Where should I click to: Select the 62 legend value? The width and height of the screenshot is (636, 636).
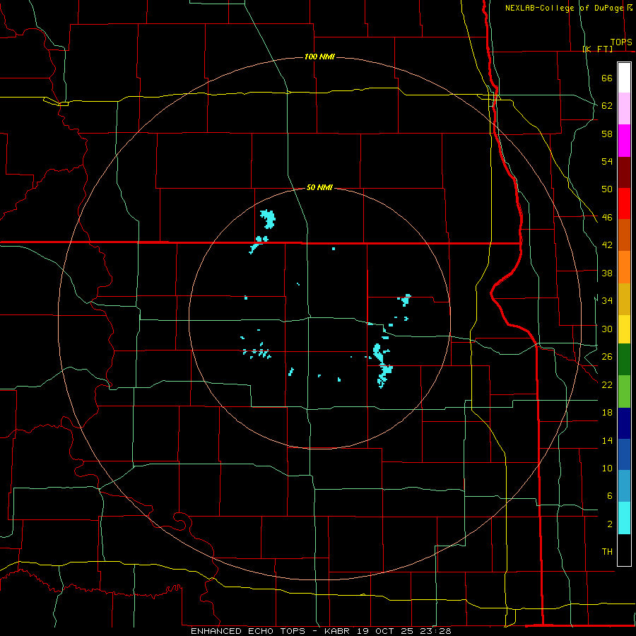(607, 106)
